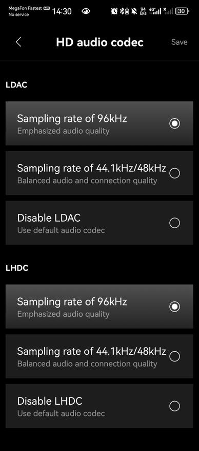
Task: Tap the 4G signal strength icon
Action: (x=155, y=11)
